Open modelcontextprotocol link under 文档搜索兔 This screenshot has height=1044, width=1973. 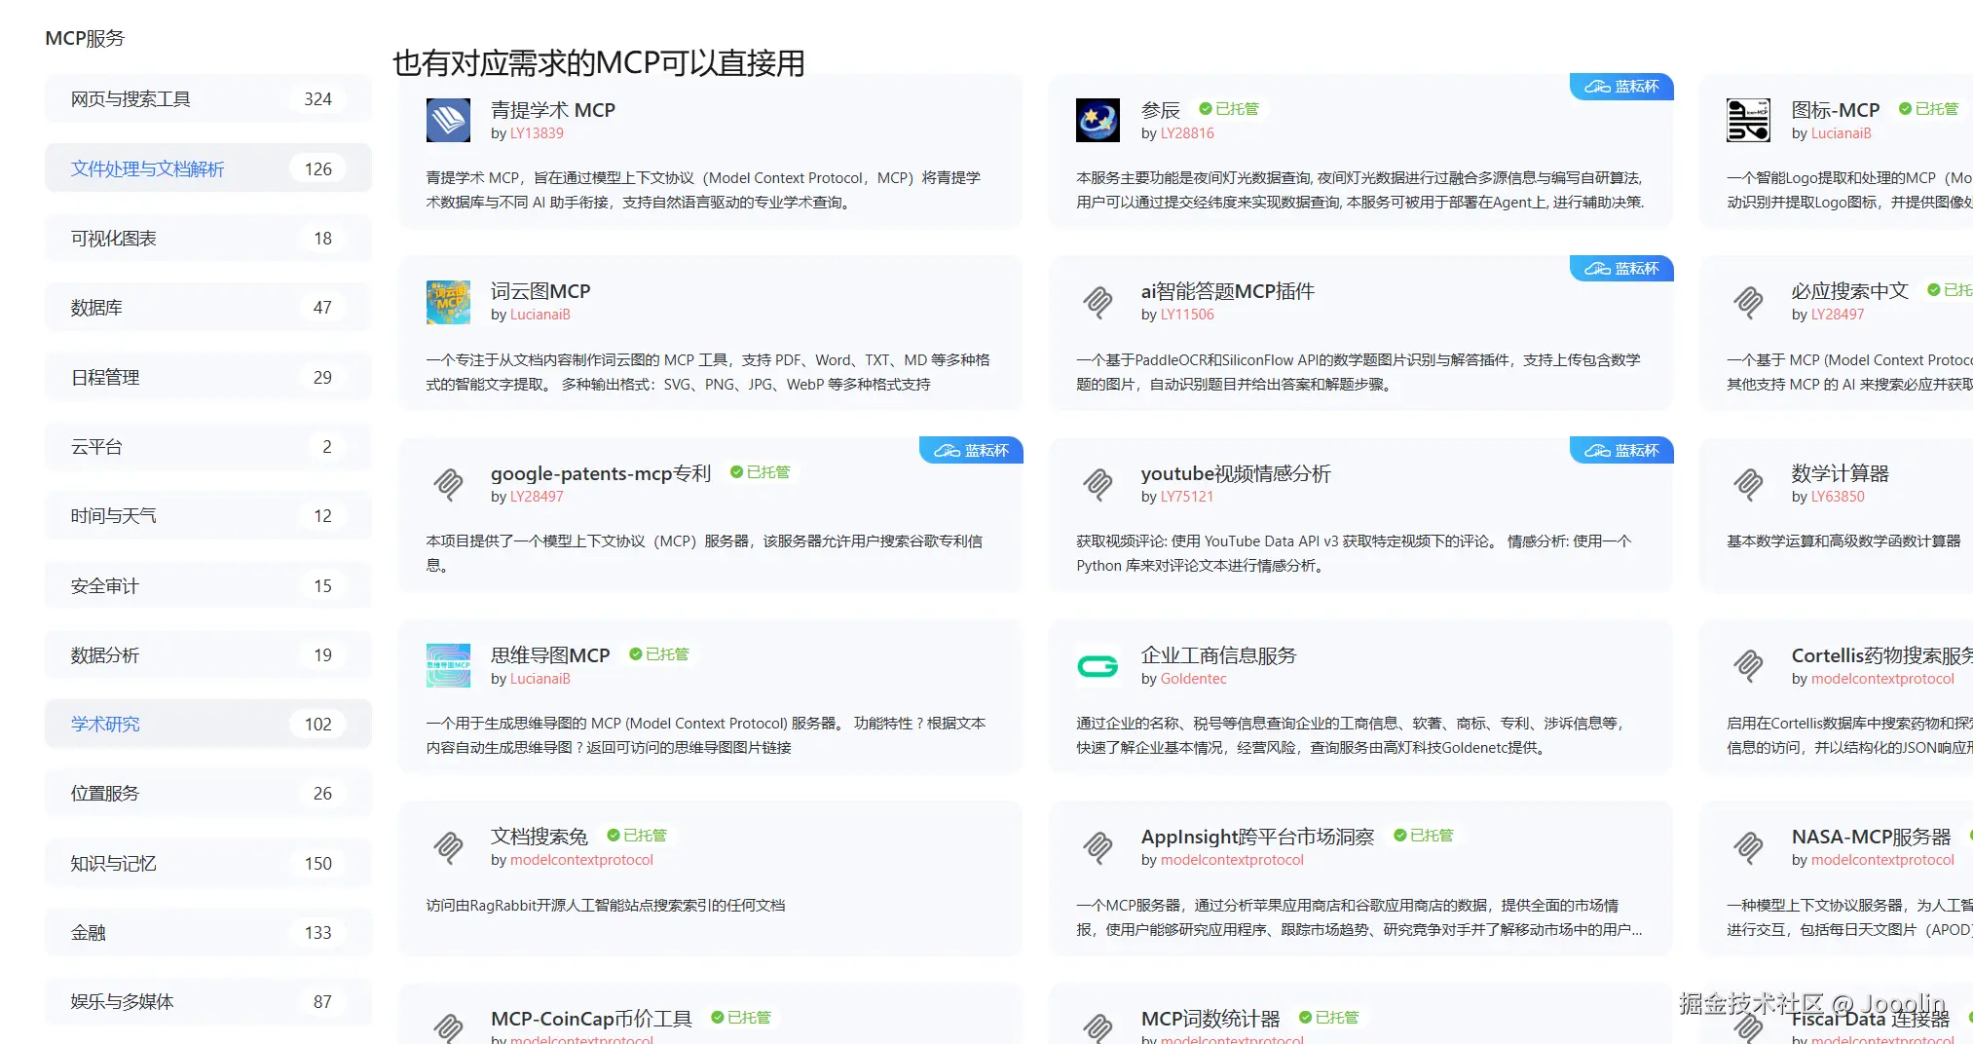[581, 860]
